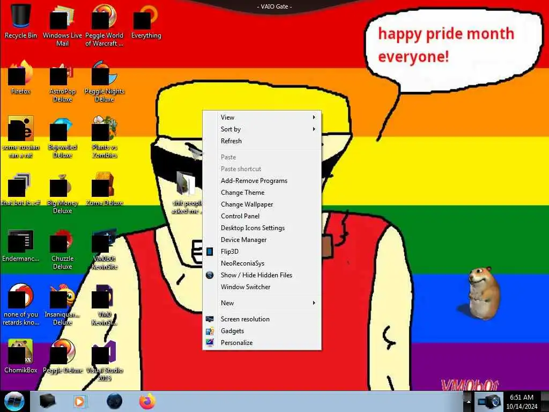The width and height of the screenshot is (549, 412).
Task: Select the Everything search shortcut
Action: click(146, 21)
